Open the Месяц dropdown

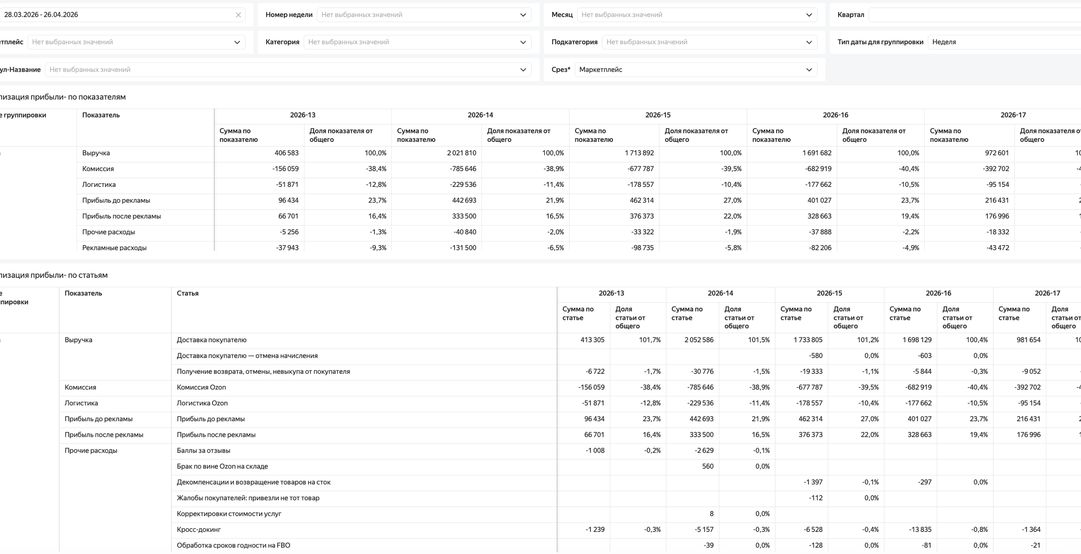pos(697,15)
